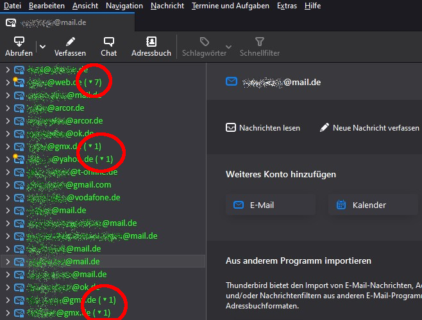Click the E-Mail envelope icon in button
422x320 pixels.
pyautogui.click(x=239, y=205)
